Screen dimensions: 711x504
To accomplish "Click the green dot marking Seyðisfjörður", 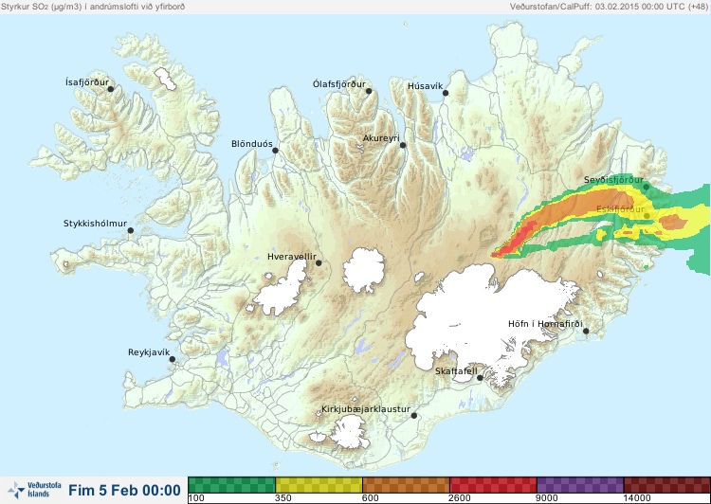I will tap(647, 187).
